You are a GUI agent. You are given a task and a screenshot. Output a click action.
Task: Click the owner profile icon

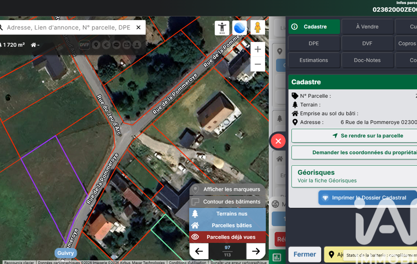click(137, 45)
